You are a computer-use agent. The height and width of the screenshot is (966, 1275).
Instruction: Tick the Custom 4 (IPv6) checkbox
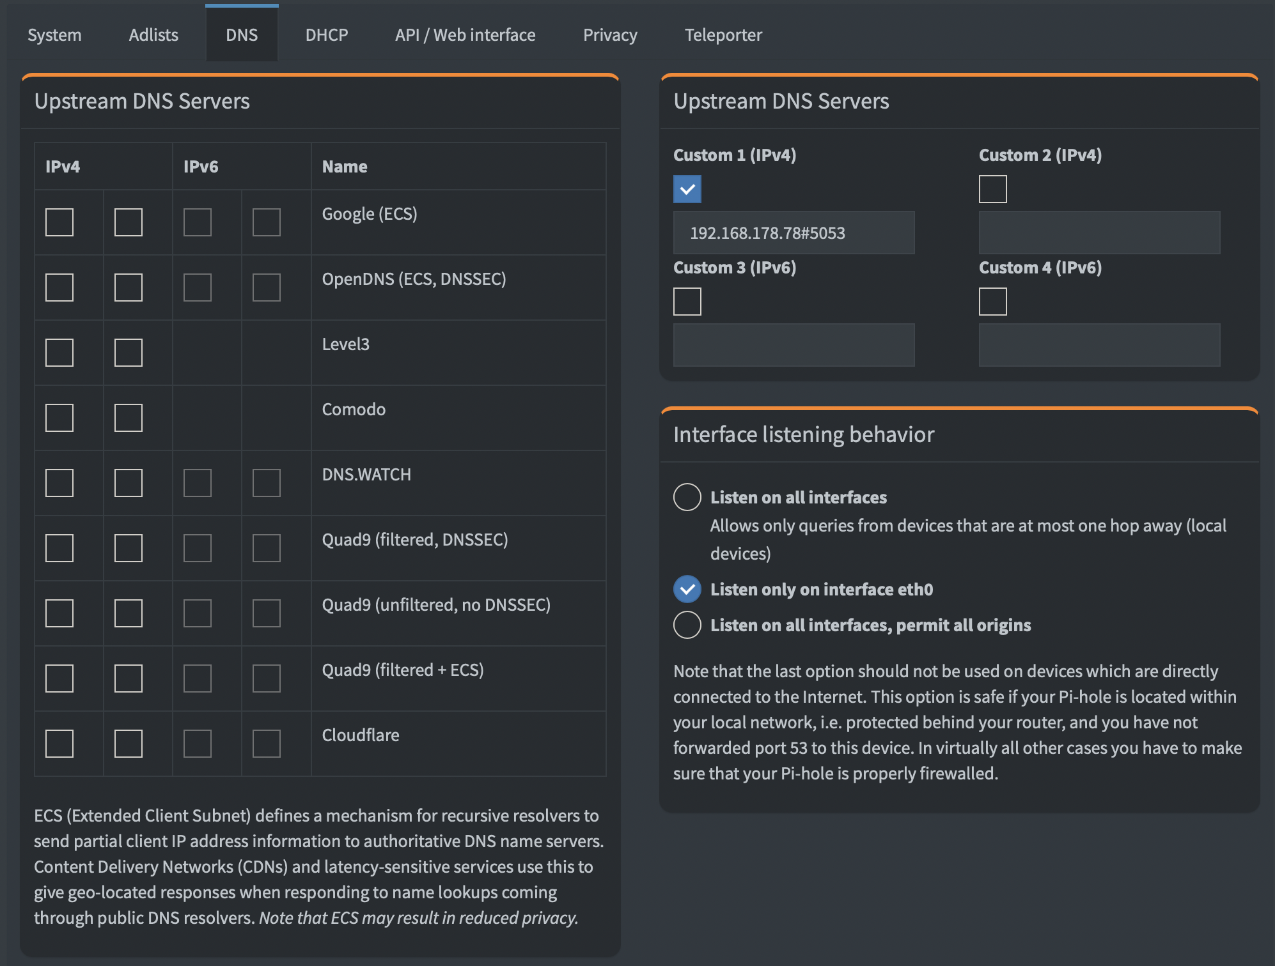(992, 302)
